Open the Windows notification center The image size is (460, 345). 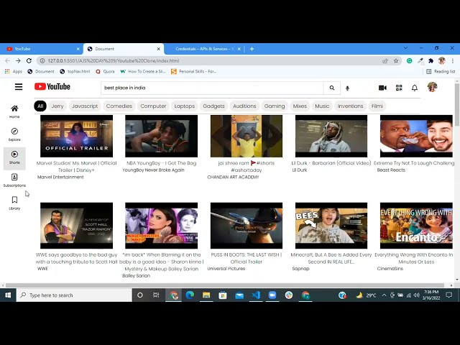coord(448,295)
